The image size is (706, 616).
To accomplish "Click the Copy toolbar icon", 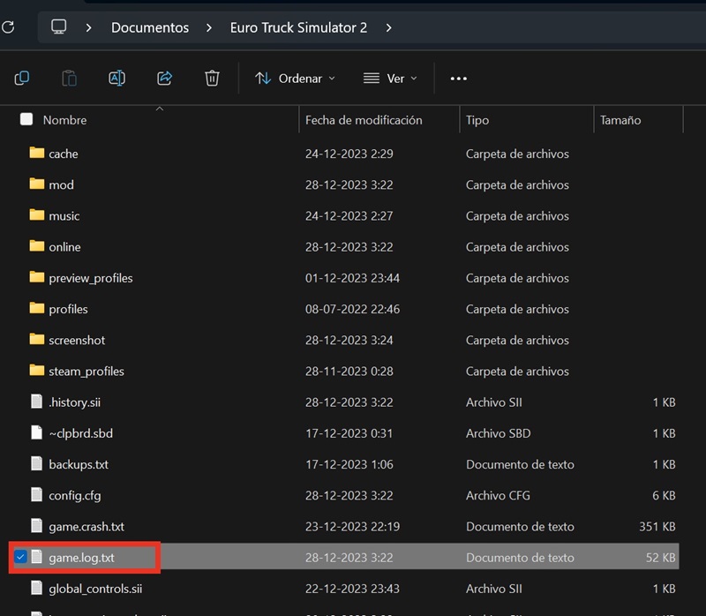I will point(21,79).
